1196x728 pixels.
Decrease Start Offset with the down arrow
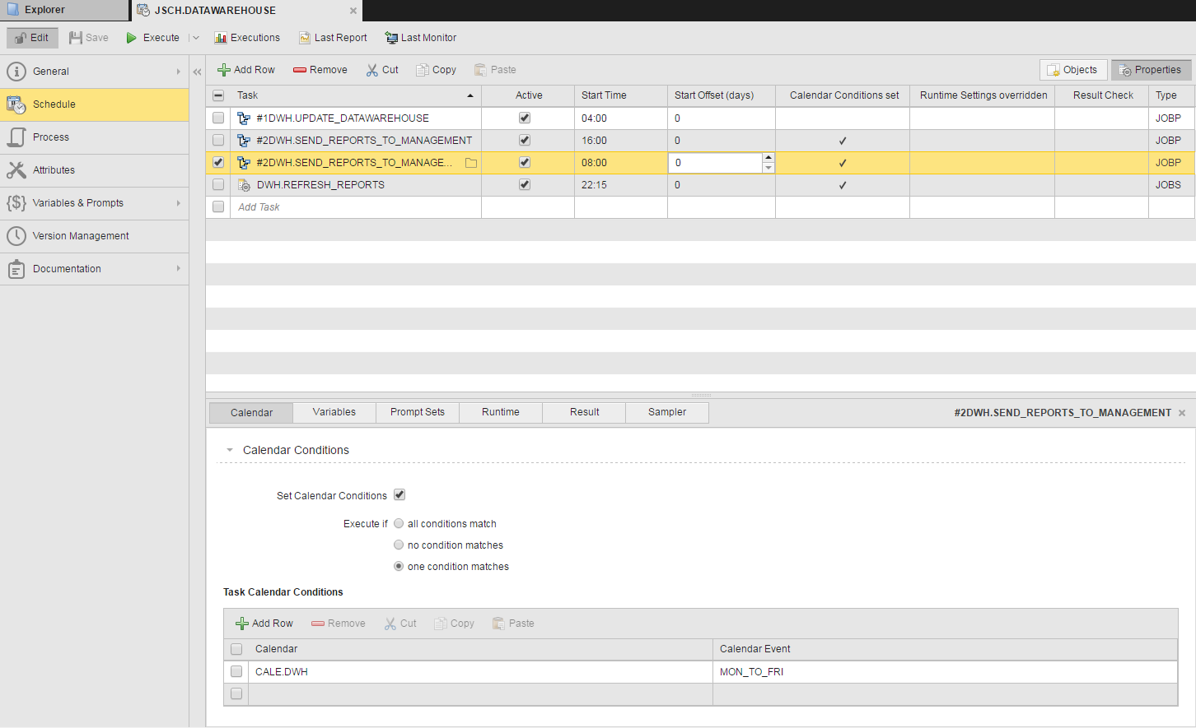(x=769, y=168)
